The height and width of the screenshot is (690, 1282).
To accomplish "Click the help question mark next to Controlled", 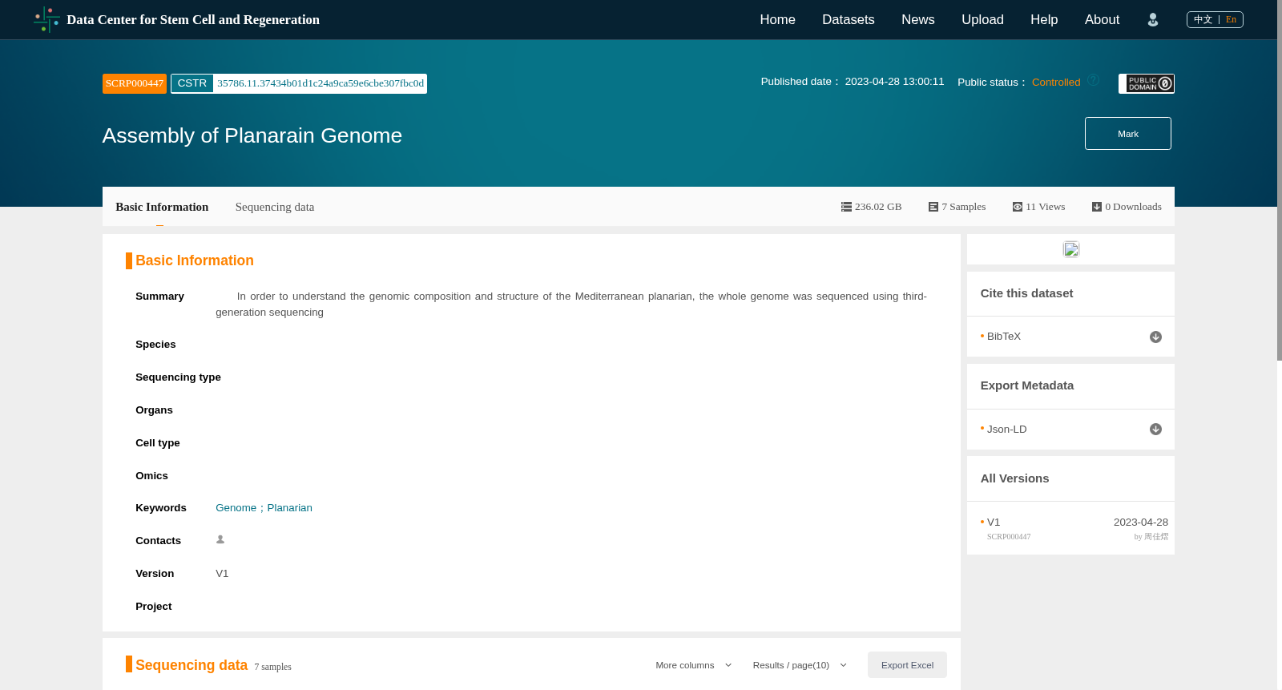I will point(1093,80).
